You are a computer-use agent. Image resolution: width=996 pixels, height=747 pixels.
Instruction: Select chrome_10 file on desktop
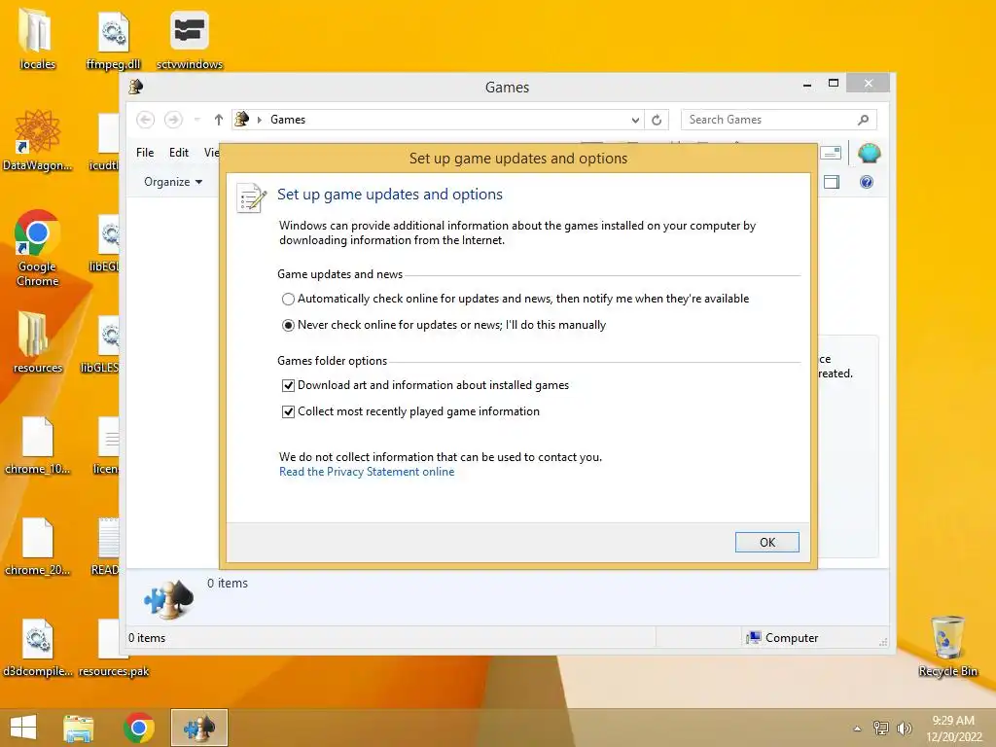tap(38, 445)
